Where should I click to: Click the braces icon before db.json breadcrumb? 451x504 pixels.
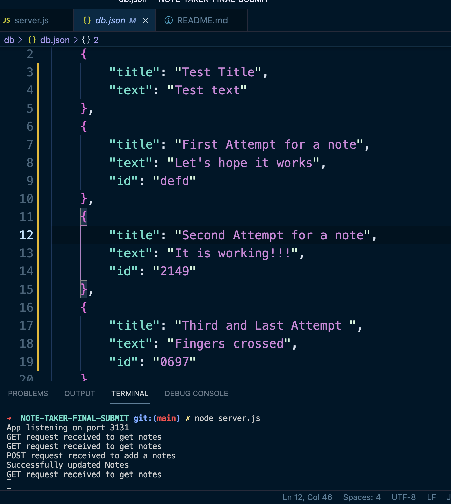32,40
